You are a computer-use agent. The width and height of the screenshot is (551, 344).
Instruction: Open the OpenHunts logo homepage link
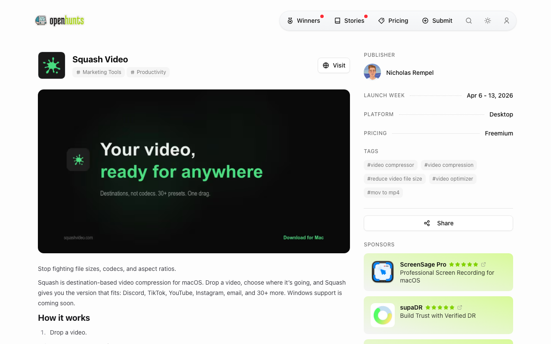coord(59,21)
